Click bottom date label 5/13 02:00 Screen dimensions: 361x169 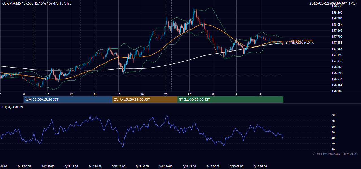click(x=237, y=166)
